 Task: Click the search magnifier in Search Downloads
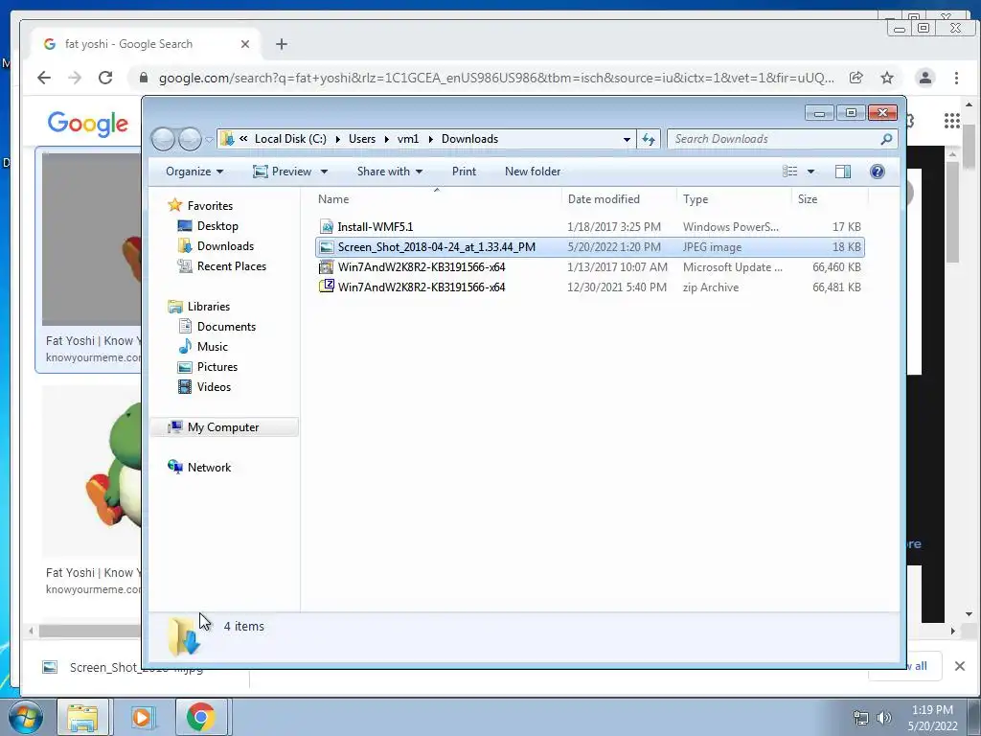tap(886, 139)
